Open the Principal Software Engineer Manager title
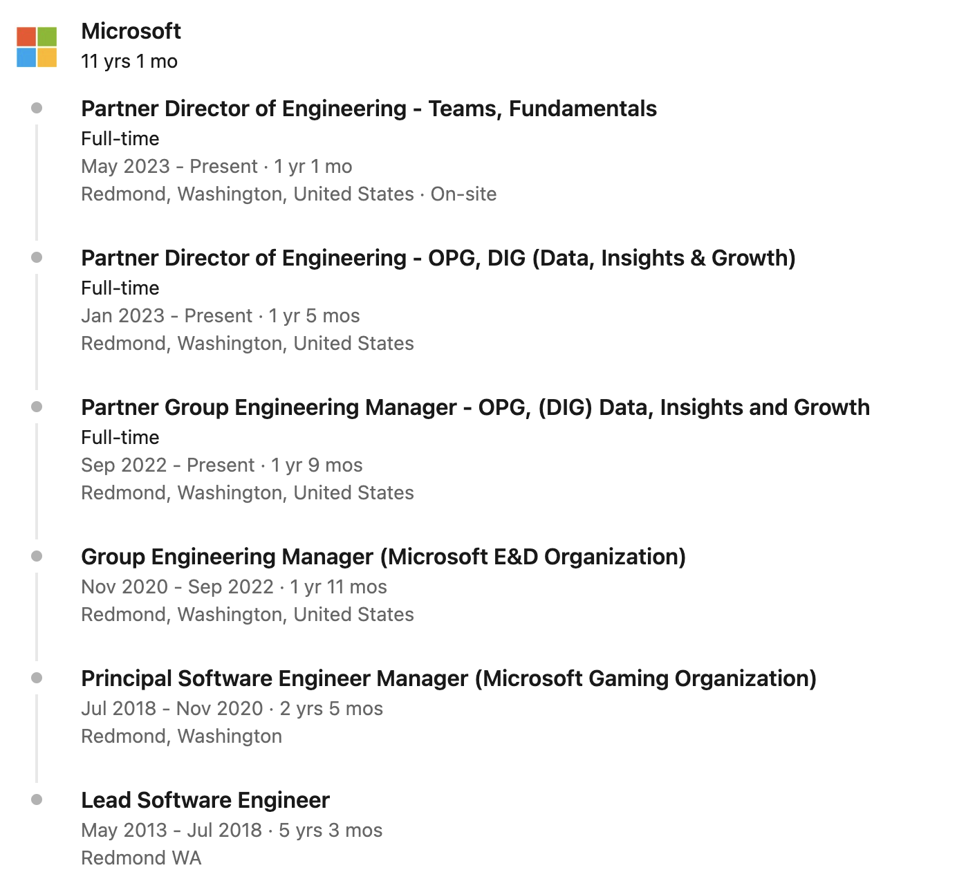Image resolution: width=975 pixels, height=888 pixels. pos(449,678)
